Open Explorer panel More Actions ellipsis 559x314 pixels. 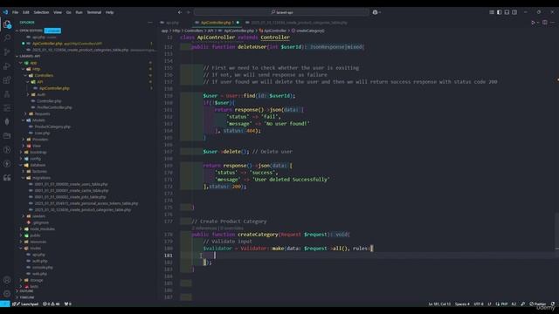tap(150, 23)
